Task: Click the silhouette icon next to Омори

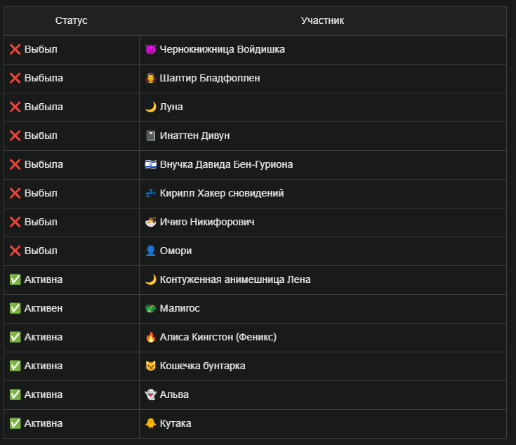Action: point(150,251)
